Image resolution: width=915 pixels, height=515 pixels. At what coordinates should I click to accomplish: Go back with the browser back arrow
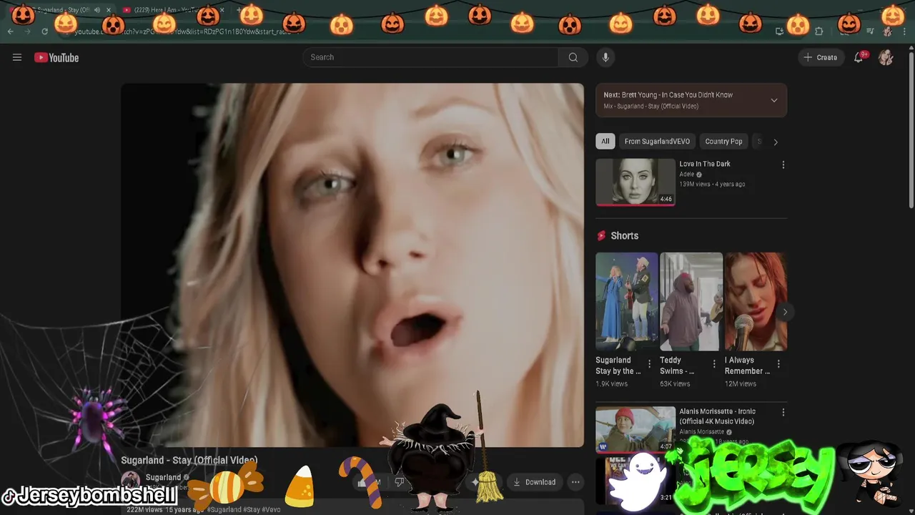pos(10,31)
